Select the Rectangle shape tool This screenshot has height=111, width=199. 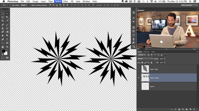7,43
